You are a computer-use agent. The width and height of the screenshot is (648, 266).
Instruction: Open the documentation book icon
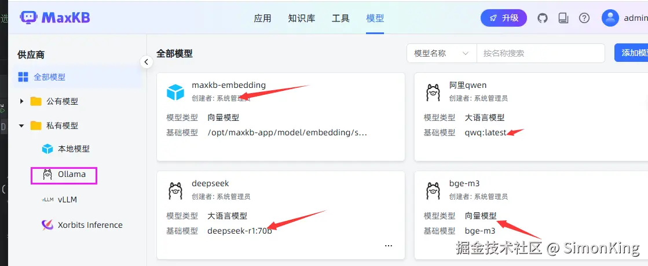[563, 18]
